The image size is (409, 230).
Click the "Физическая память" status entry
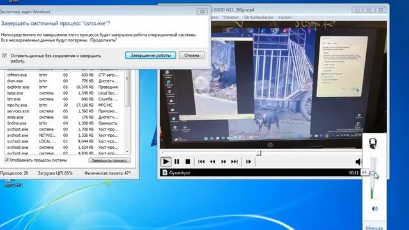[107, 173]
